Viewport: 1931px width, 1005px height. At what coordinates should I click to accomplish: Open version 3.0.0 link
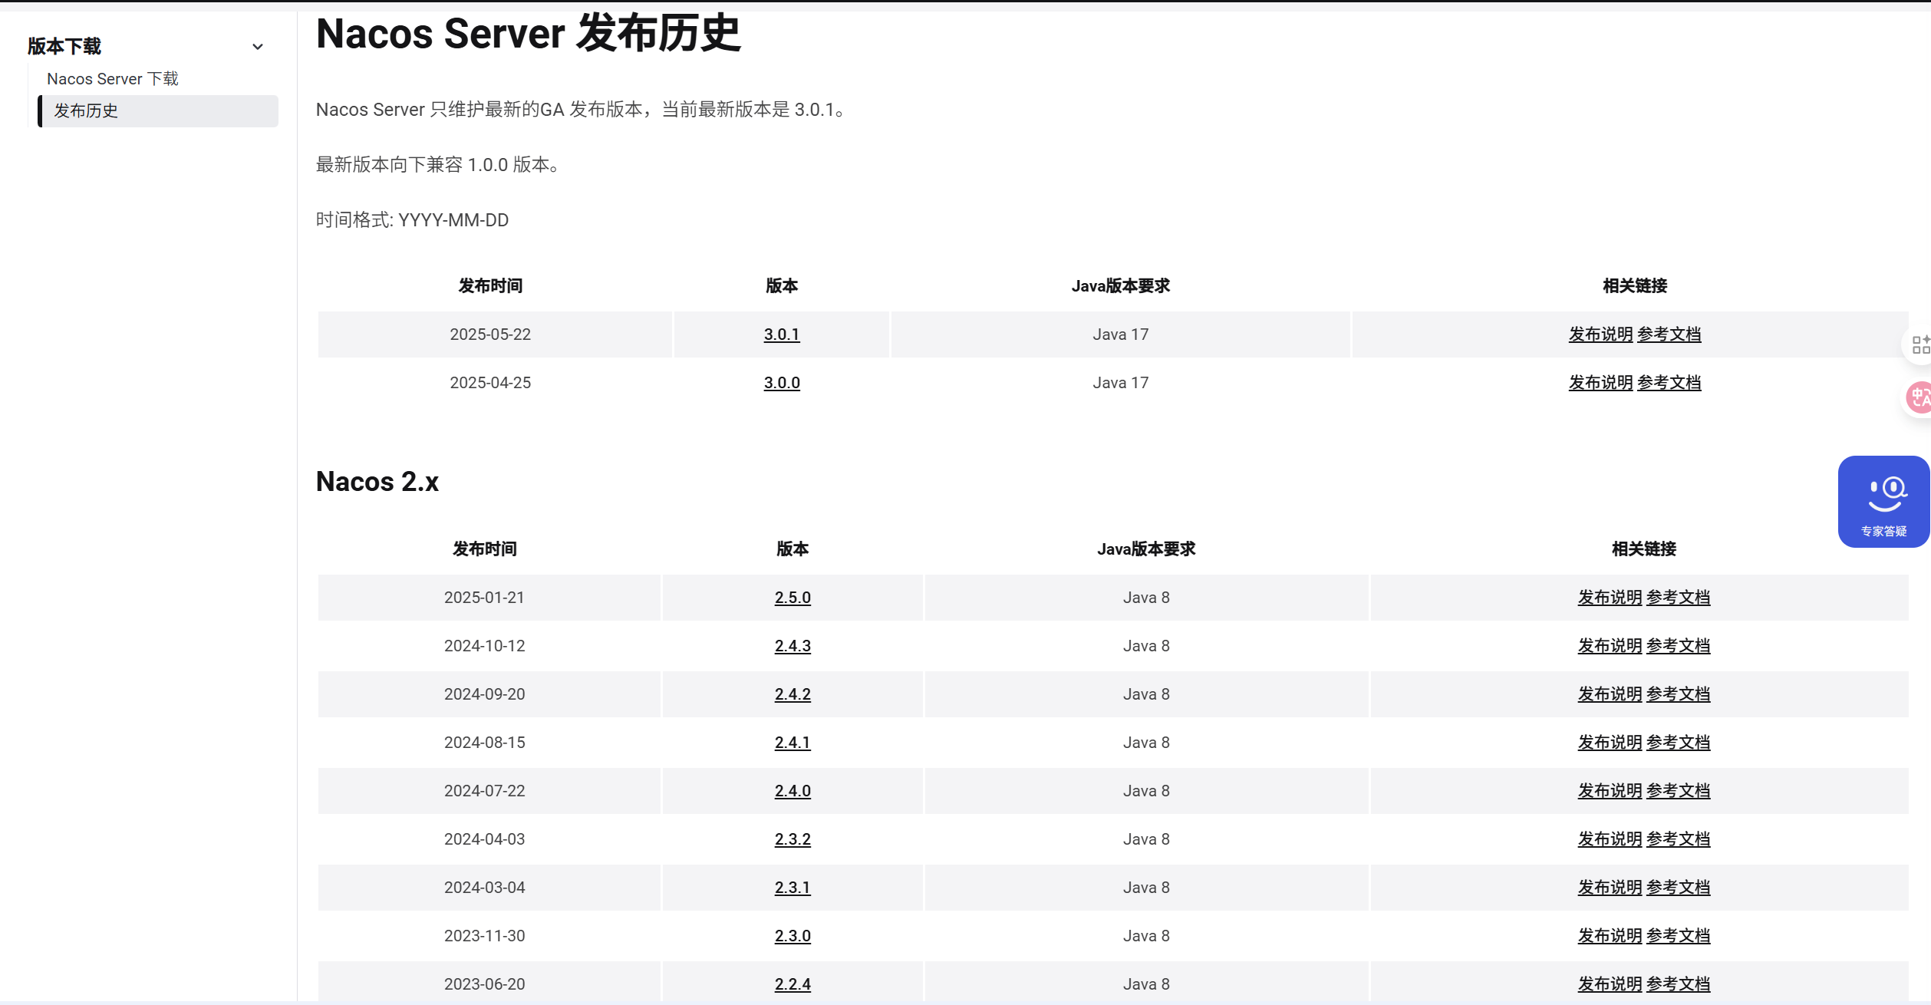tap(782, 383)
